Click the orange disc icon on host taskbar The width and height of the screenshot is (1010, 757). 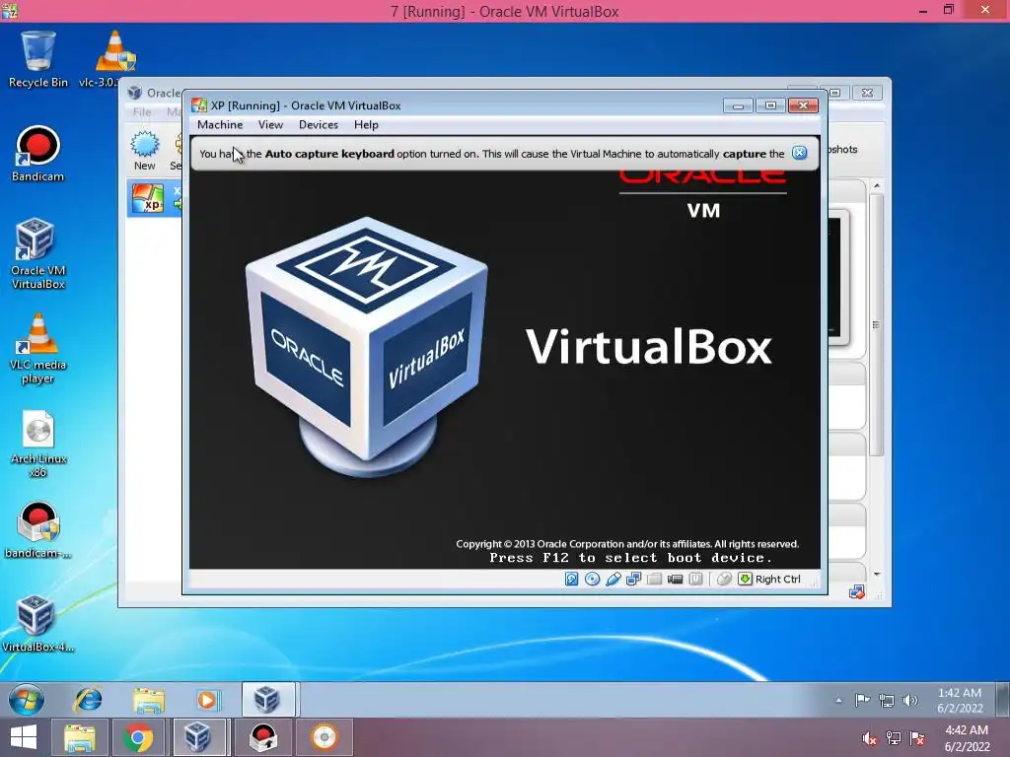pos(324,737)
